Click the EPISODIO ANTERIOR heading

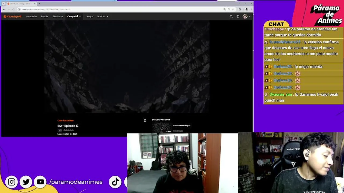161,120
